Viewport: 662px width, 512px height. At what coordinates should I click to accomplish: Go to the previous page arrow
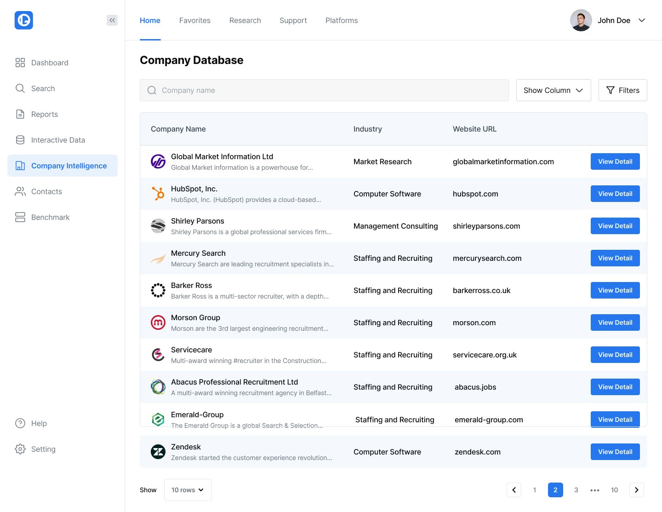pos(514,490)
